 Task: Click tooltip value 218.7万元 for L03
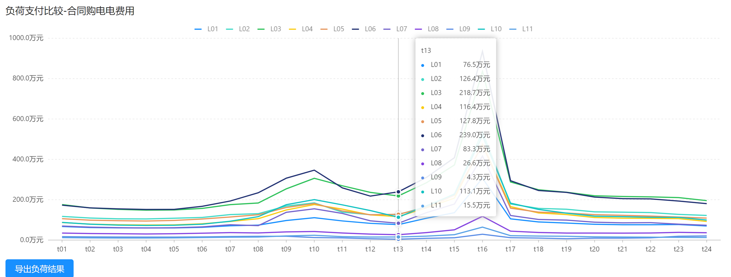click(x=474, y=93)
